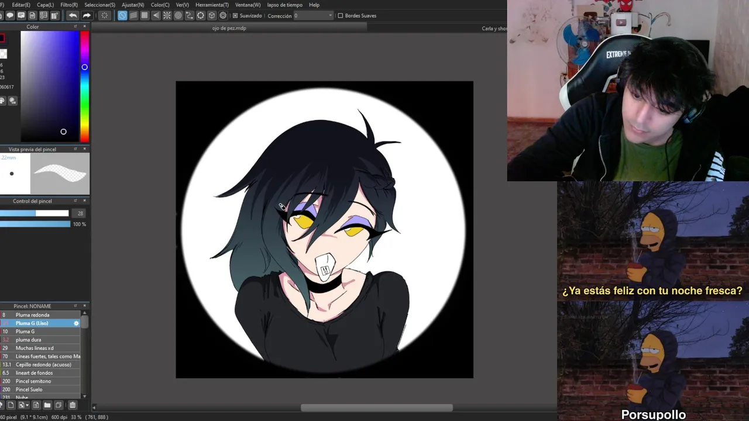The height and width of the screenshot is (421, 749).
Task: Open the lapso de tiempo menu
Action: [284, 5]
